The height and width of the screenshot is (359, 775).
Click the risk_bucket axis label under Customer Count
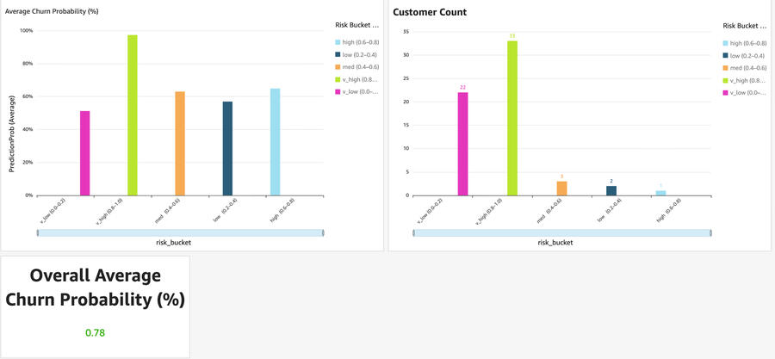tap(555, 243)
